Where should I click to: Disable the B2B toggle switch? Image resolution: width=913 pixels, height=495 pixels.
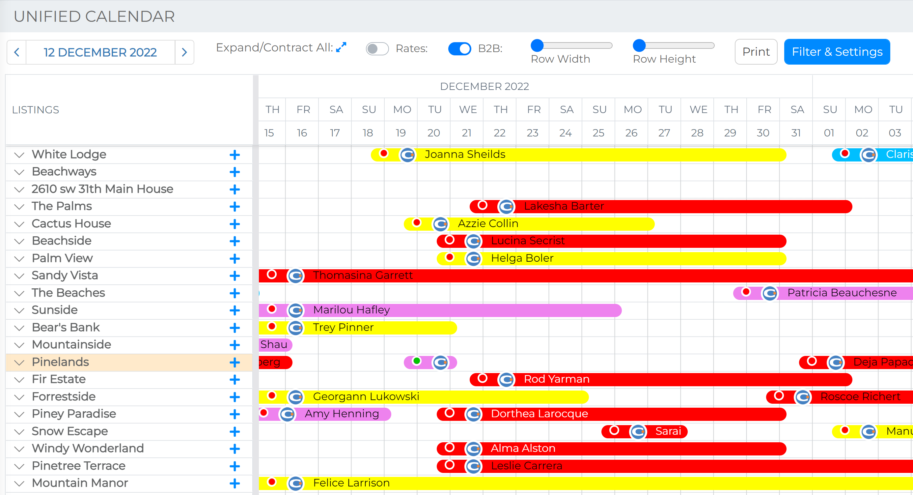459,48
